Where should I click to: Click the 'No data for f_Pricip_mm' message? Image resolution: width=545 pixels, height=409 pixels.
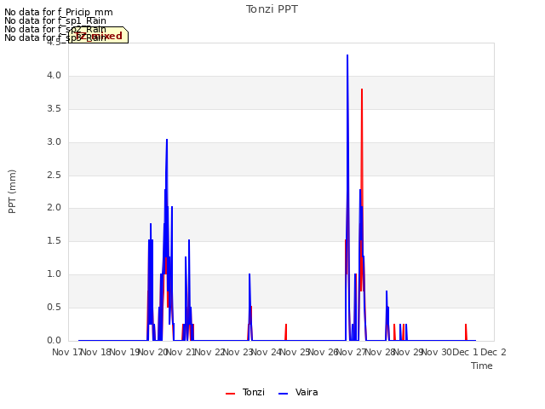pos(59,12)
